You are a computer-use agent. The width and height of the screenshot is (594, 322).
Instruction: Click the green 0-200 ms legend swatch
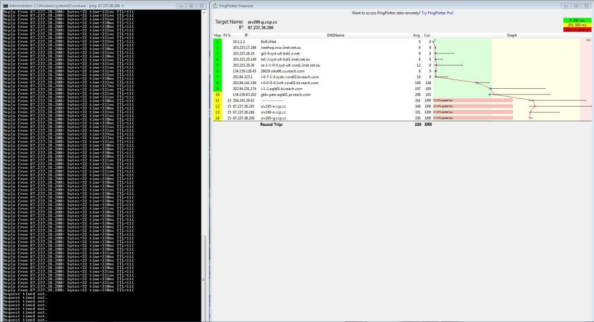click(x=577, y=20)
